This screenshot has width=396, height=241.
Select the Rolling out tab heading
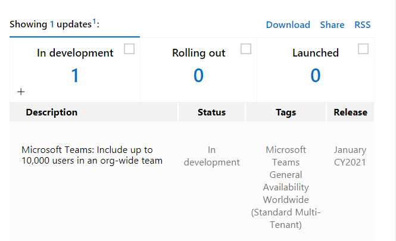(x=198, y=53)
